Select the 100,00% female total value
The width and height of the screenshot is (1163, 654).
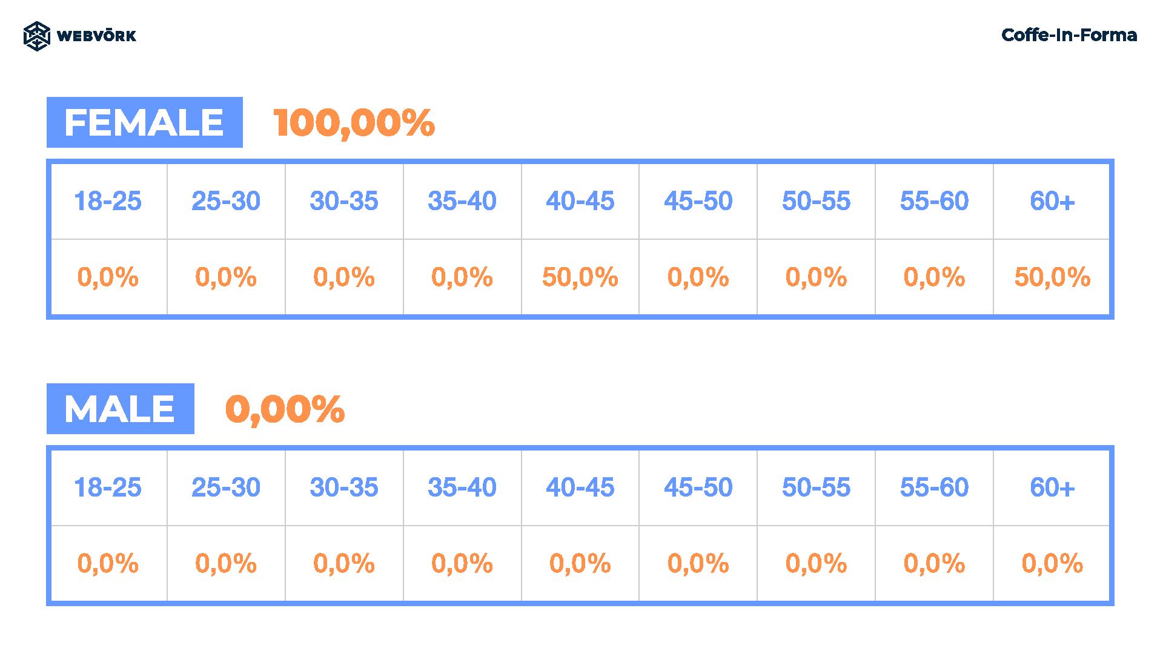coord(354,123)
